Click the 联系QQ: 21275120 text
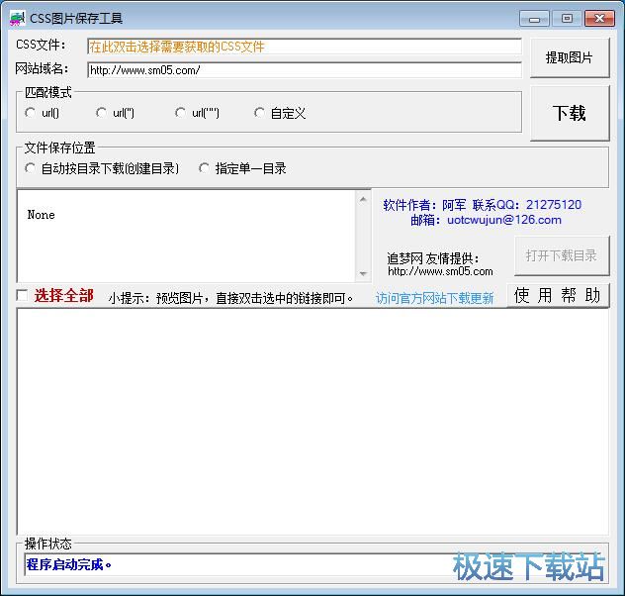 (x=527, y=205)
